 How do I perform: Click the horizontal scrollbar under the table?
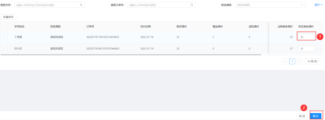(131, 55)
